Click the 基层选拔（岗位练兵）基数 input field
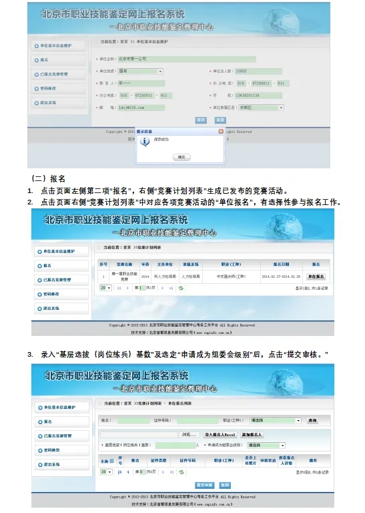365x513 pixels. click(x=175, y=446)
